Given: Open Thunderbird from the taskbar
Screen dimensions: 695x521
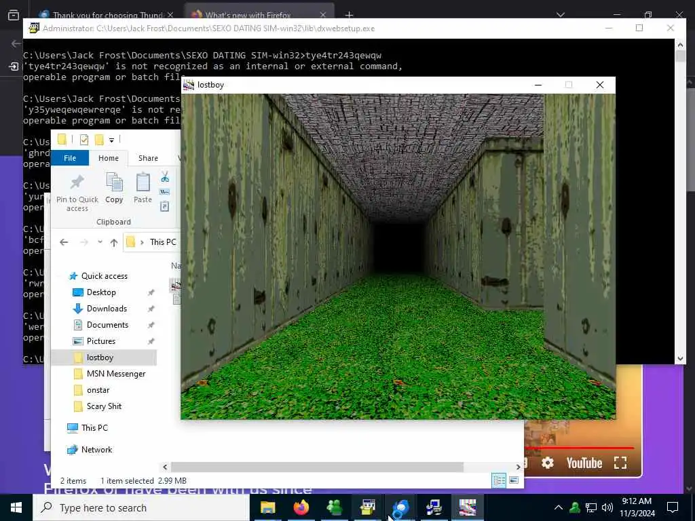Looking at the screenshot, I should pos(400,507).
